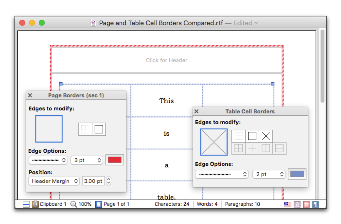Select inner cross borders preset icon
Image resolution: width=341 pixels, height=224 pixels.
pyautogui.click(x=252, y=149)
